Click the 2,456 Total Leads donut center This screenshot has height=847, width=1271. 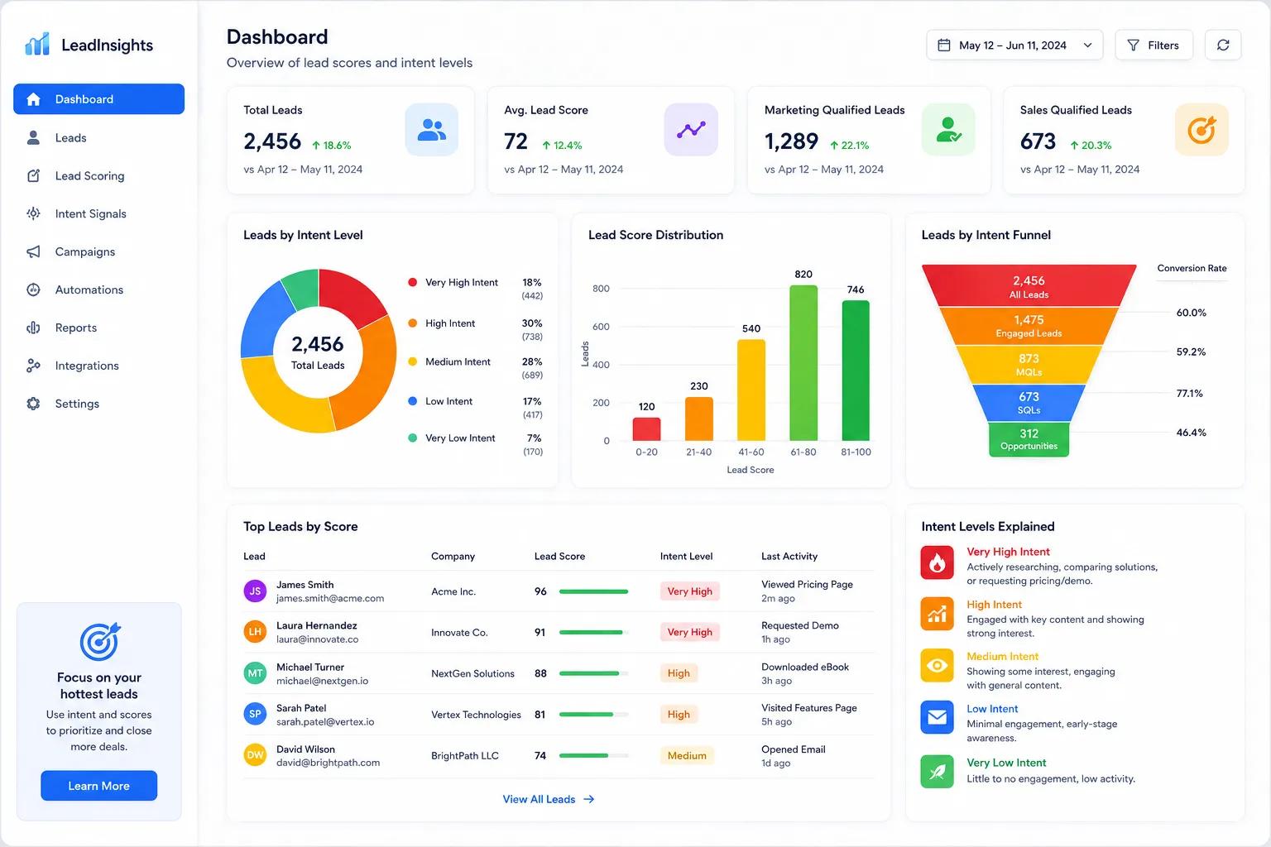click(x=318, y=352)
